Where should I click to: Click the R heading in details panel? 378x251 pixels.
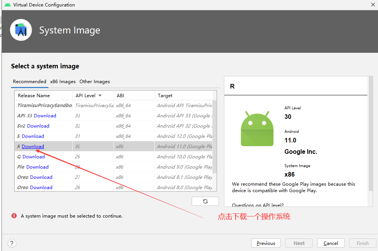pyautogui.click(x=232, y=87)
